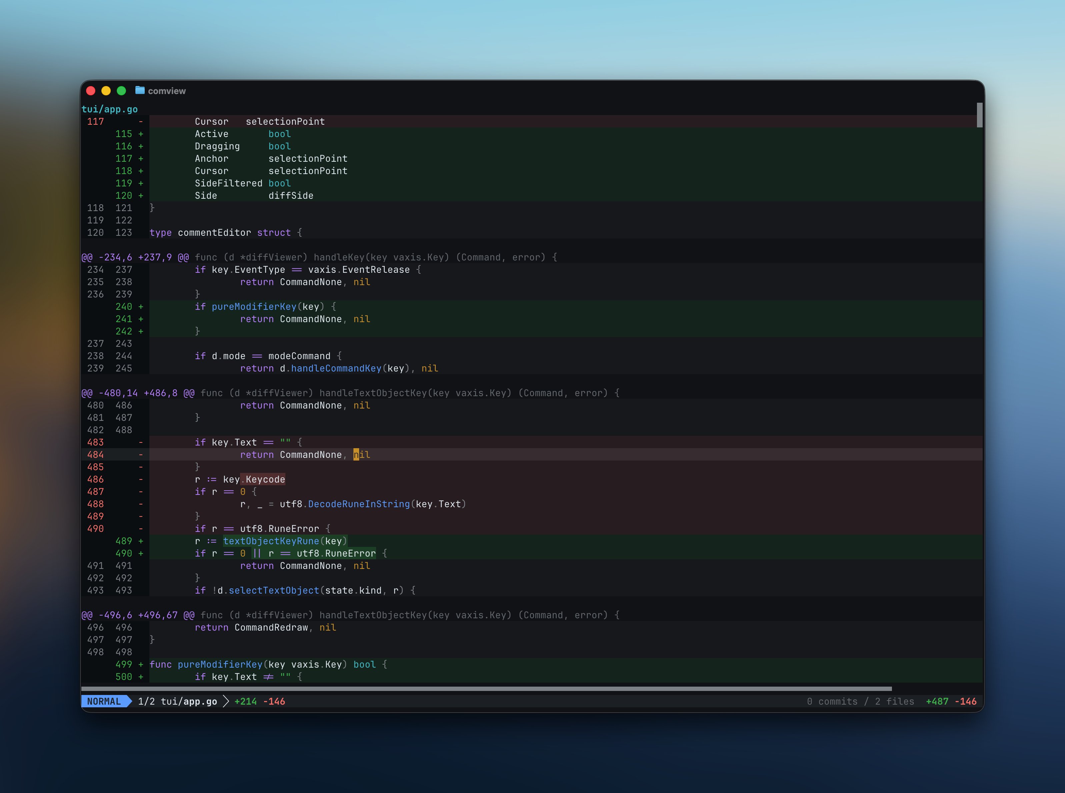Image resolution: width=1065 pixels, height=793 pixels.
Task: Click the added line SideFiltered bool
Action: (531, 183)
